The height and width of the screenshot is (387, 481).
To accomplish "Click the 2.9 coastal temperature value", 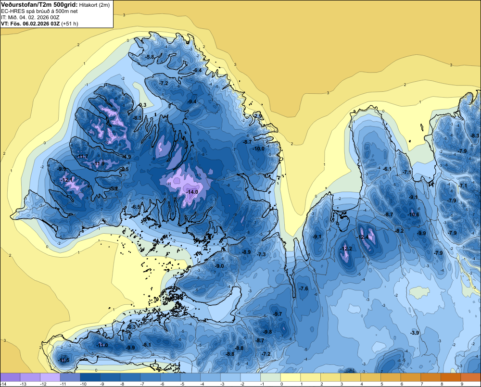I will [x=259, y=116].
